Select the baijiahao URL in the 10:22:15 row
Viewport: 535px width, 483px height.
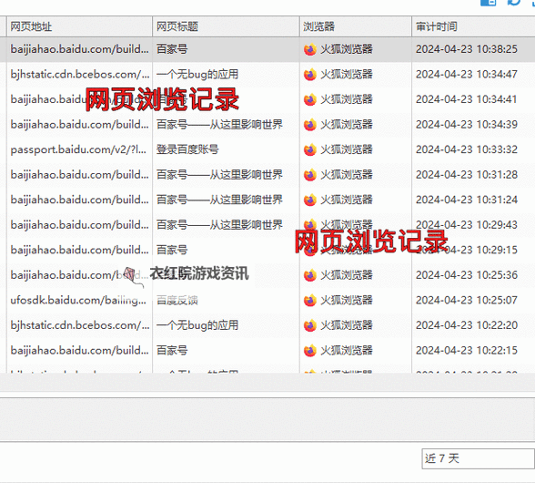pos(79,350)
